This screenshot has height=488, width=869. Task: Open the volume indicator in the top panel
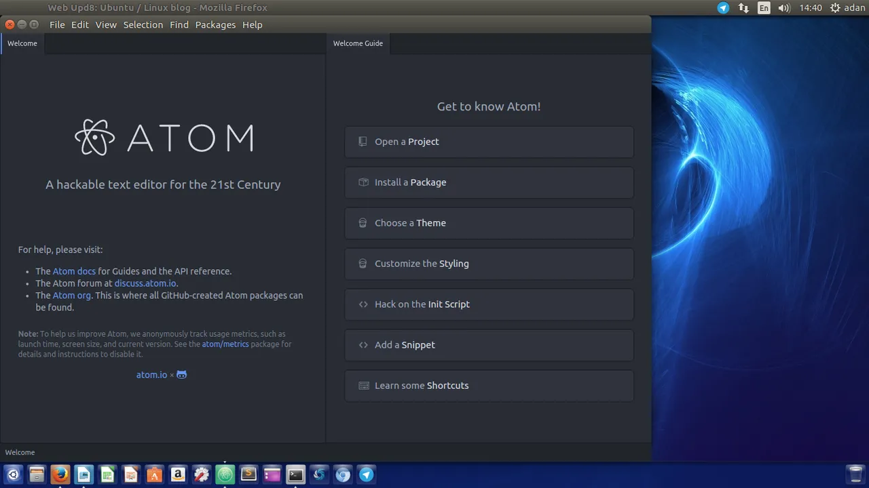[784, 8]
